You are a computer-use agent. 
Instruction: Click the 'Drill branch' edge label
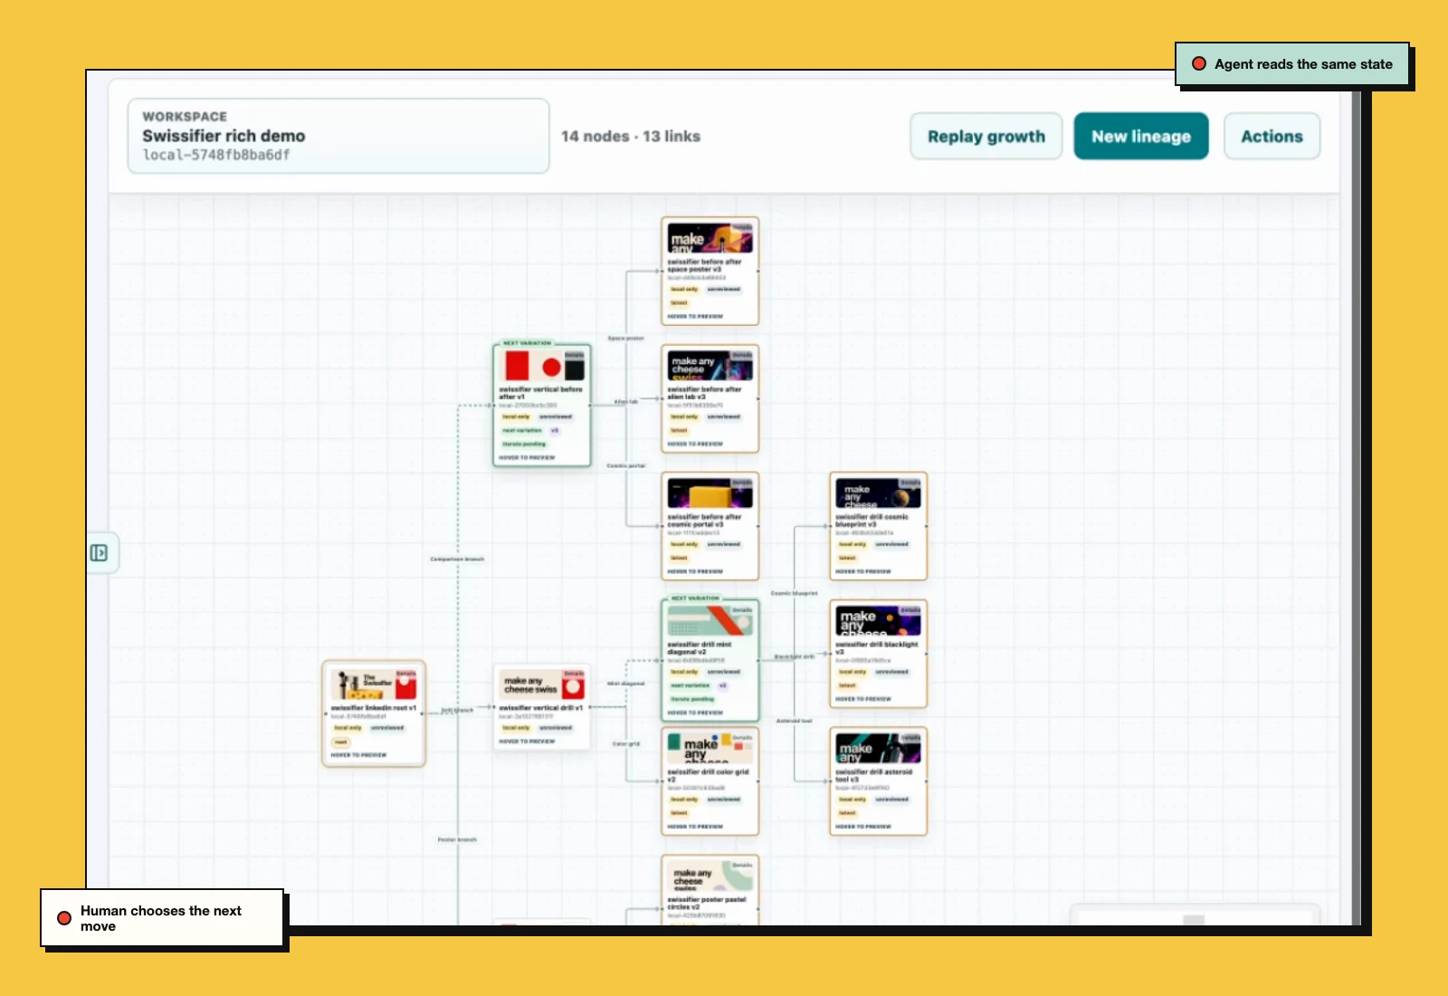coord(457,711)
